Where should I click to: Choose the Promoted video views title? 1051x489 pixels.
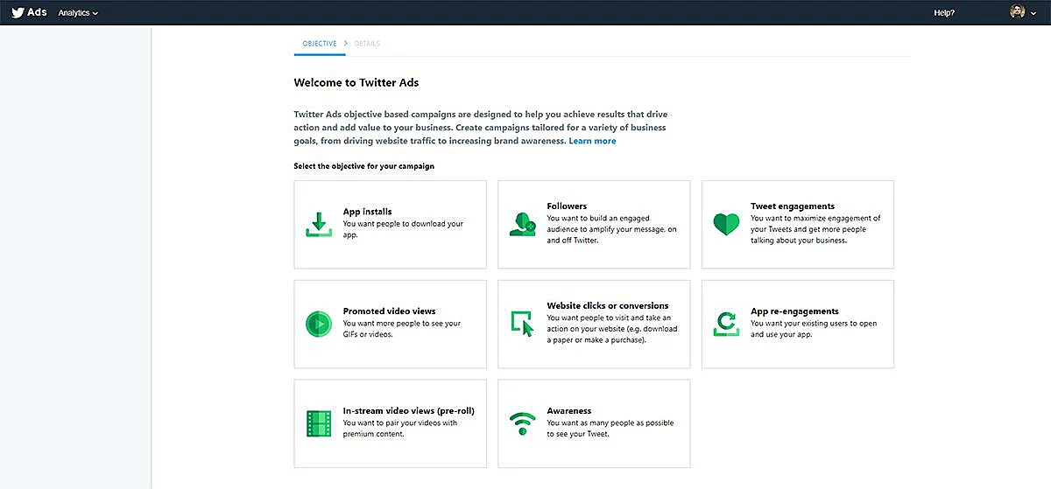389,311
